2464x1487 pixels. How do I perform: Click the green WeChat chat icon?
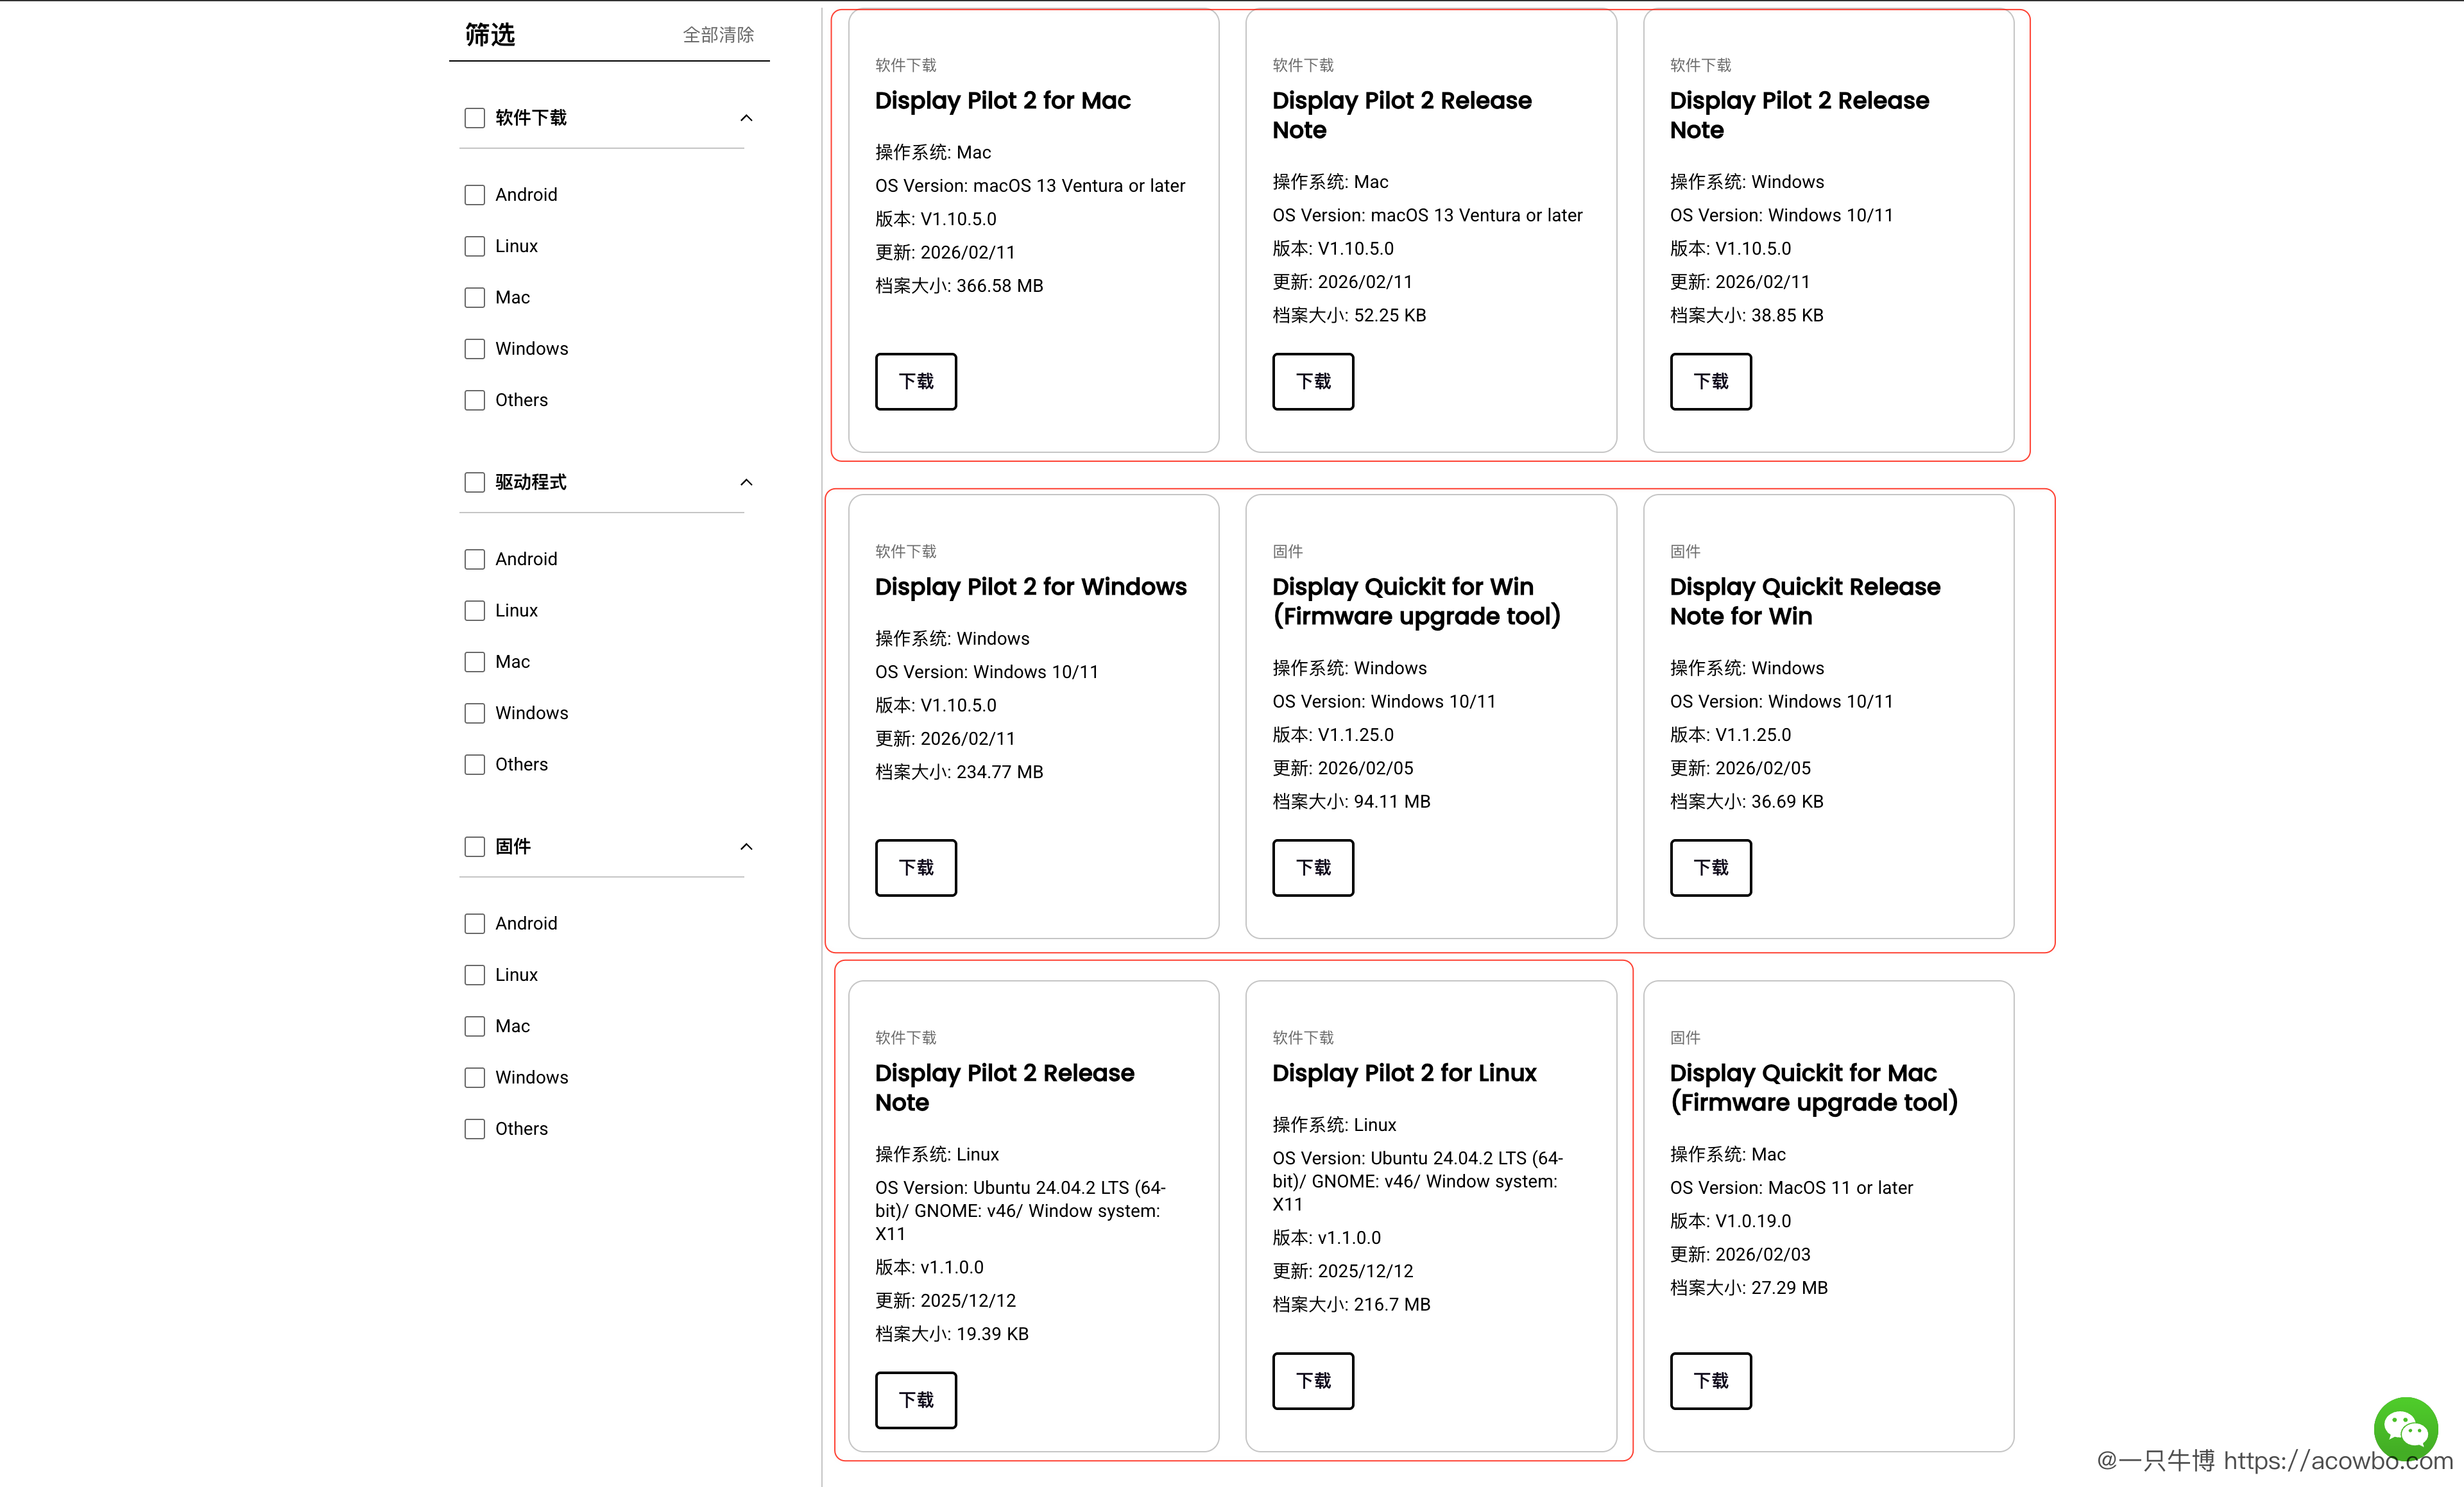pos(2405,1429)
